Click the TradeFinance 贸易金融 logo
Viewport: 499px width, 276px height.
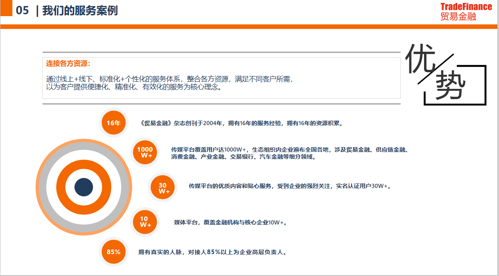(466, 11)
